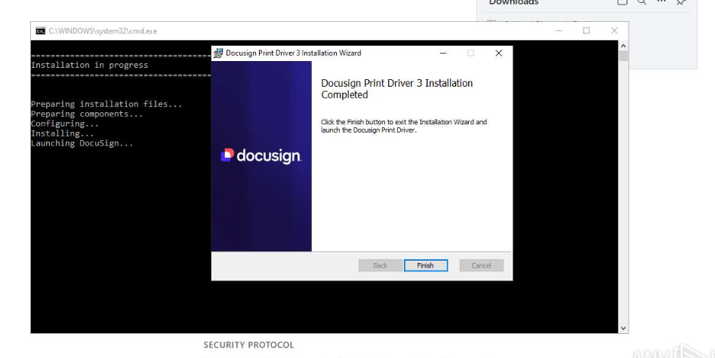Click the 'Preparing components...' console line
Screen dimensions: 715x358
87,114
